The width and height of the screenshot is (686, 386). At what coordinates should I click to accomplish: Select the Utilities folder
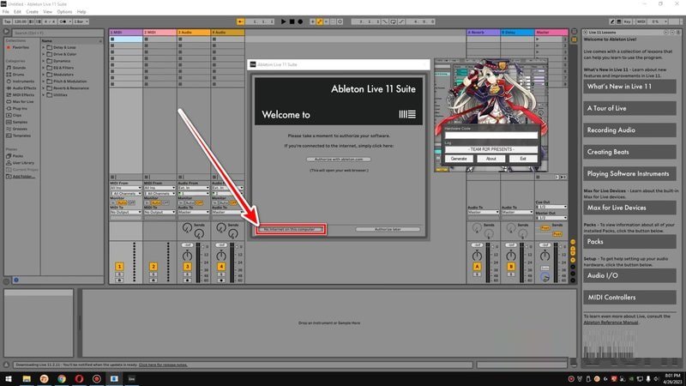click(x=60, y=95)
